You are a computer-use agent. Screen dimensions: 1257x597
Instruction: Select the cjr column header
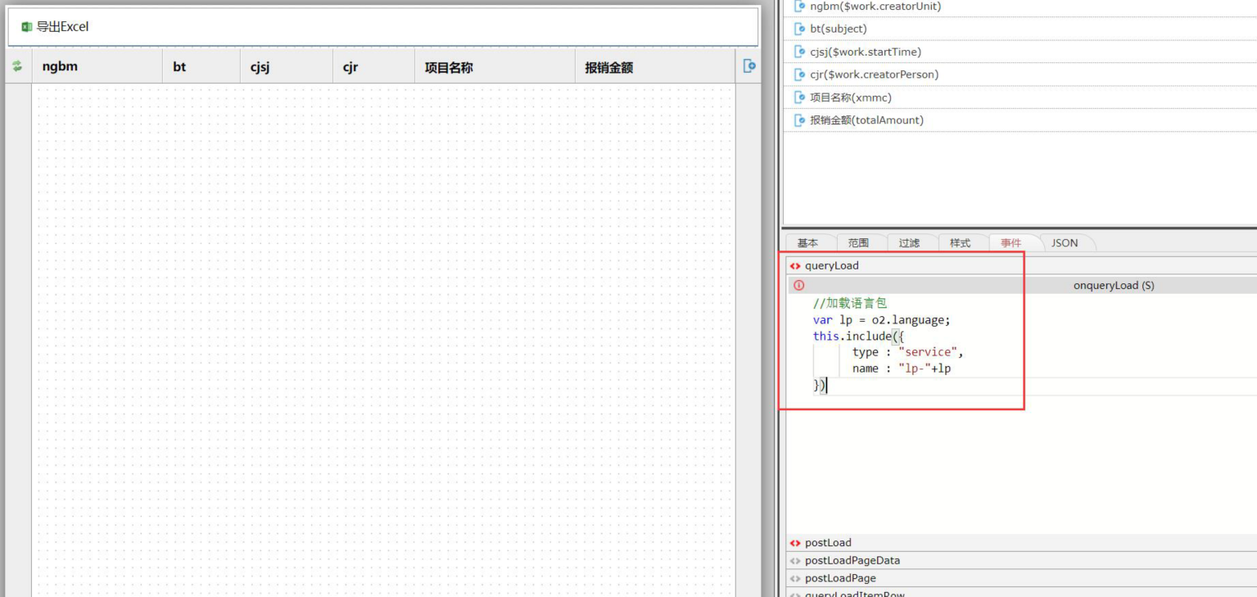click(x=374, y=66)
